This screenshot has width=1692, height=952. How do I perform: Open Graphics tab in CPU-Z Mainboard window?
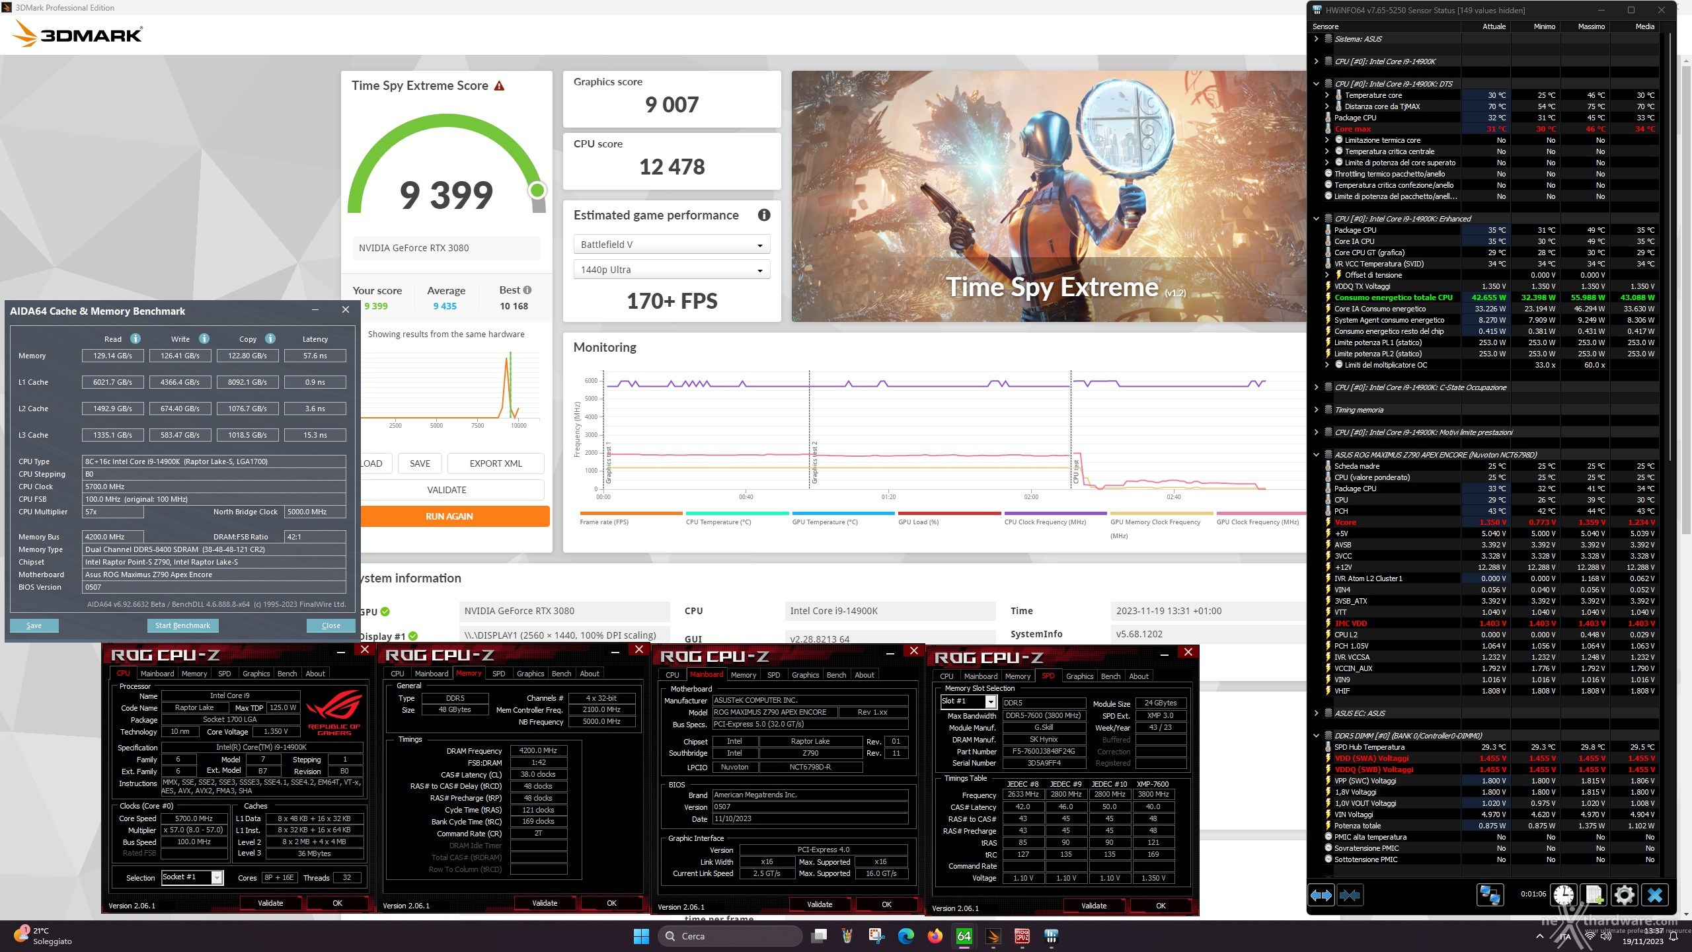click(x=805, y=675)
